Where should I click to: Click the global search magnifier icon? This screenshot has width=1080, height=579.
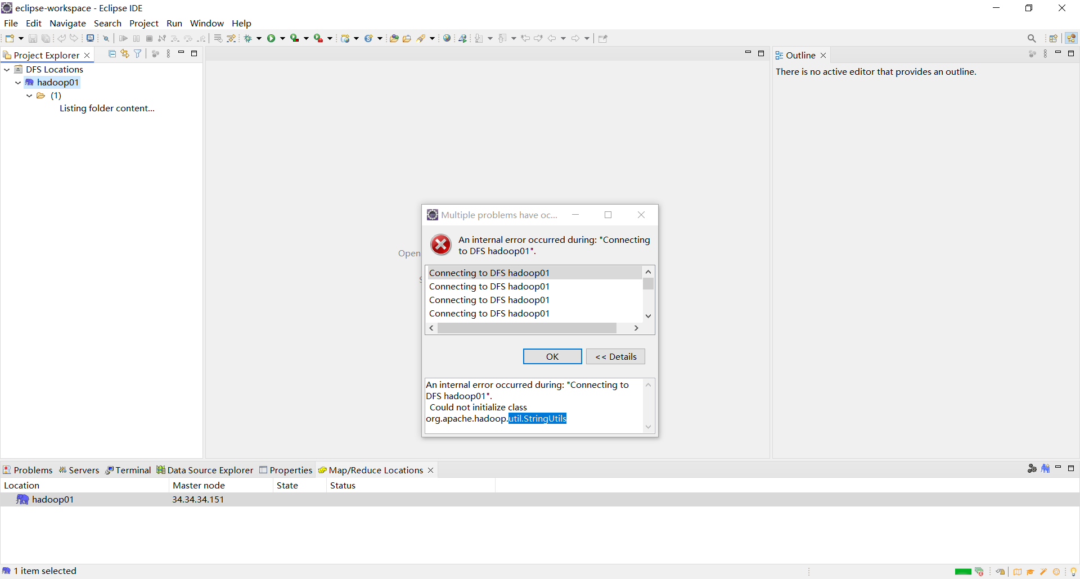click(1032, 38)
